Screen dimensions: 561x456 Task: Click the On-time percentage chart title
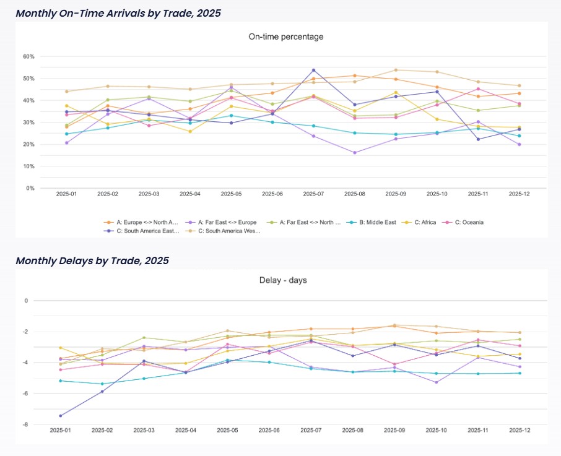pos(285,37)
